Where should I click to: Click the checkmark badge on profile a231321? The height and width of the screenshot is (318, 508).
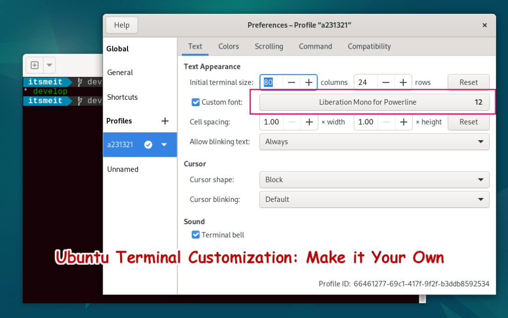[x=148, y=144]
